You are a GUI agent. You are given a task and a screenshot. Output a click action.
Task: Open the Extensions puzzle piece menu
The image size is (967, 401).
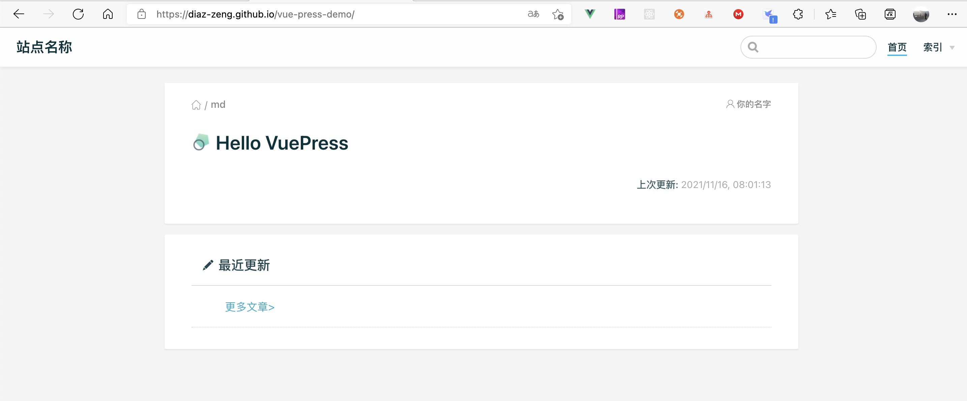[798, 14]
